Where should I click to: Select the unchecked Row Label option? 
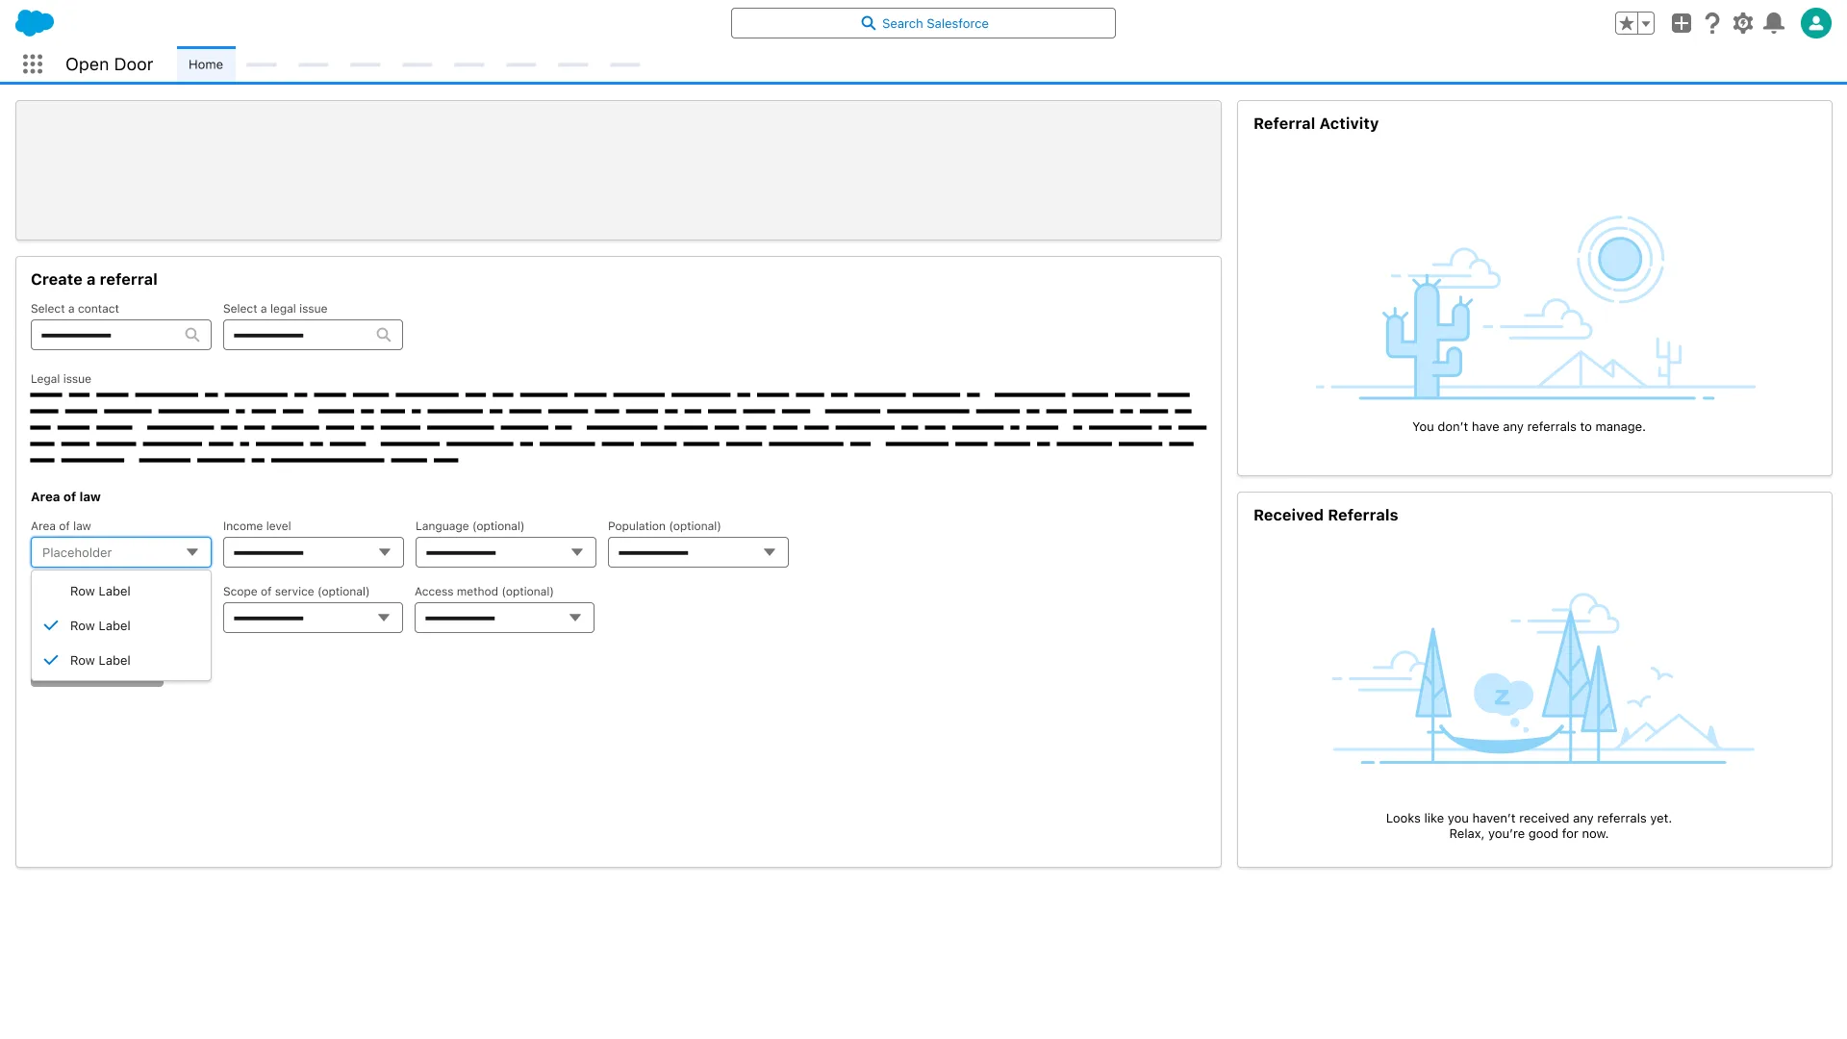click(x=121, y=592)
